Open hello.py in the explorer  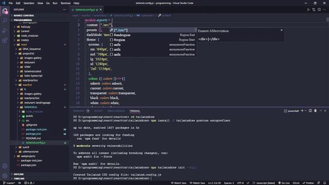26,27
